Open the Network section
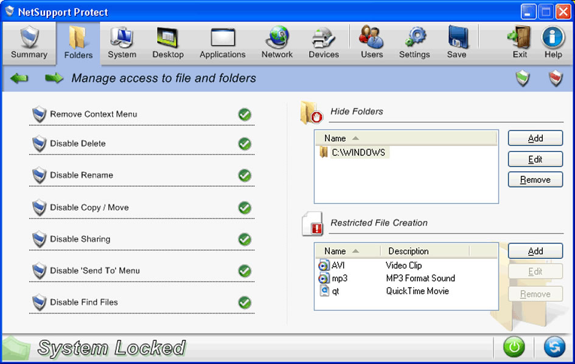The image size is (575, 364). coord(277,43)
